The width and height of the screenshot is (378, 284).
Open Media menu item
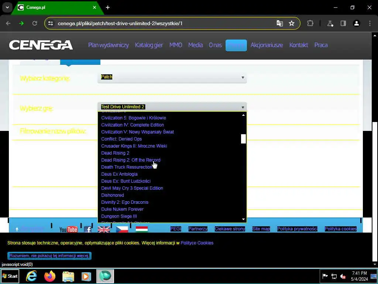tap(196, 45)
